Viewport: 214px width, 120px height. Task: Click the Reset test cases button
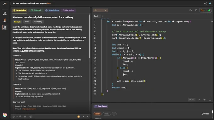(x=205, y=114)
